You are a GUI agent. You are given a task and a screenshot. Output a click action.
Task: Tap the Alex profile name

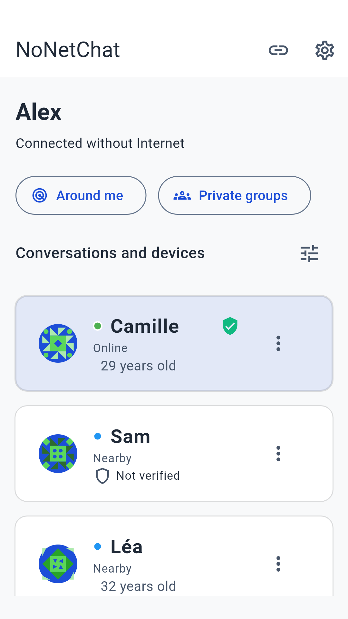tap(39, 112)
